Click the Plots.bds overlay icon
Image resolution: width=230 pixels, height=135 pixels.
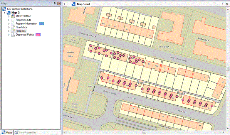pyautogui.click(x=13, y=31)
